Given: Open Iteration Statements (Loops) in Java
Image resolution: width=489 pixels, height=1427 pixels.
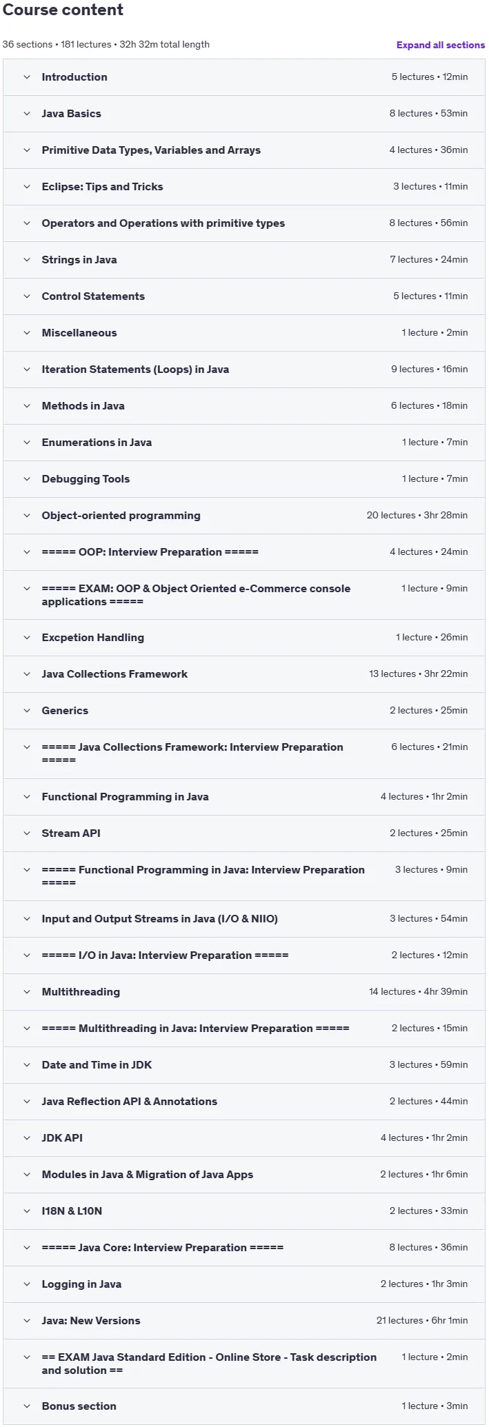Looking at the screenshot, I should pyautogui.click(x=244, y=370).
